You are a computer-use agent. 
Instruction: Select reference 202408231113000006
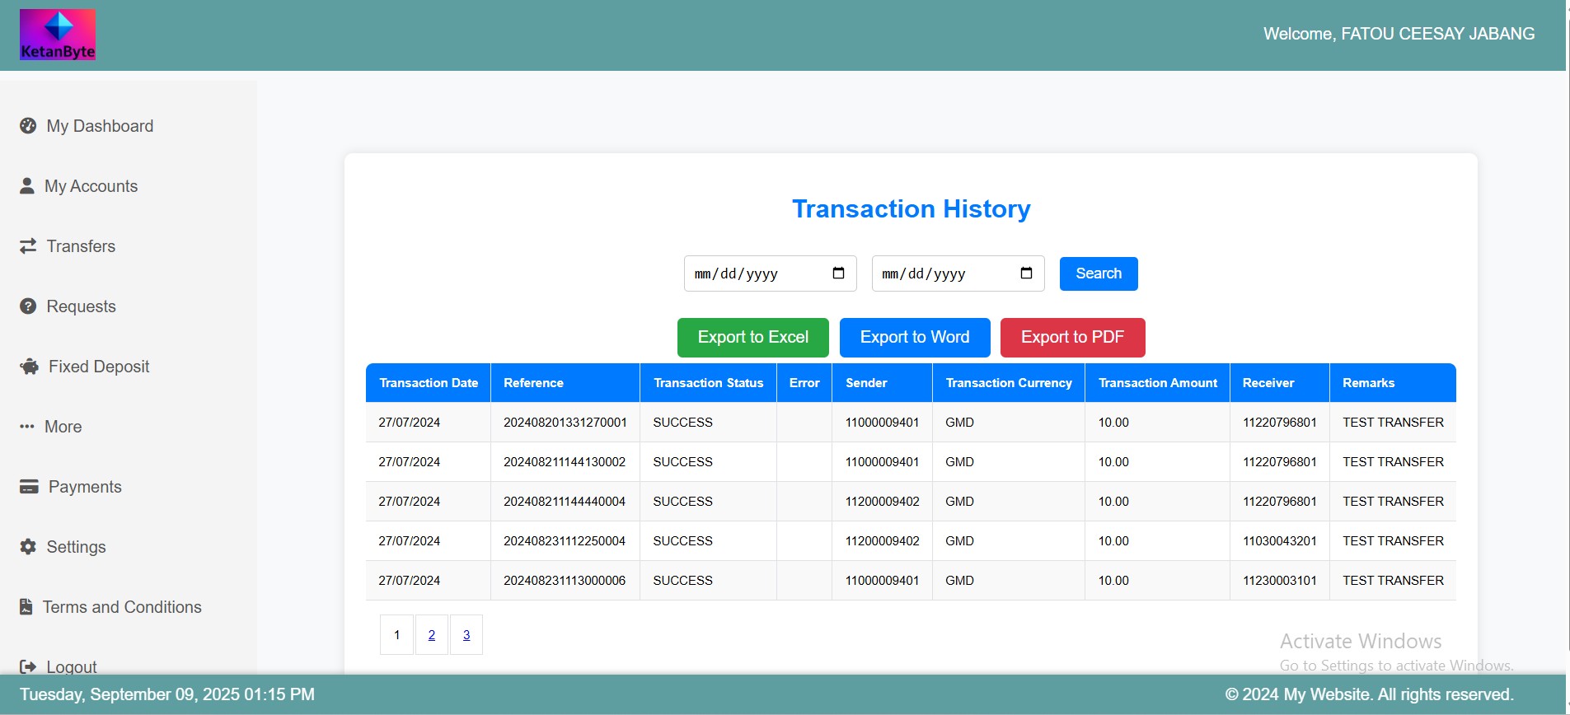565,581
